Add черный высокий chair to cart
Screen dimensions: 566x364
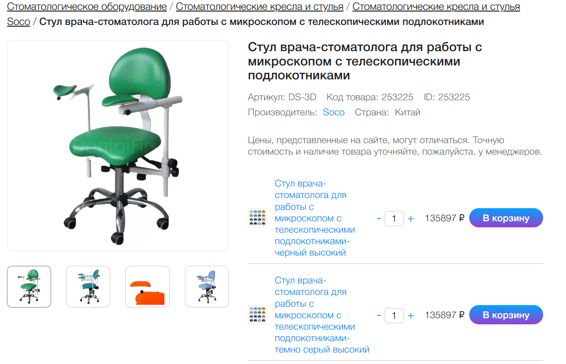point(506,218)
